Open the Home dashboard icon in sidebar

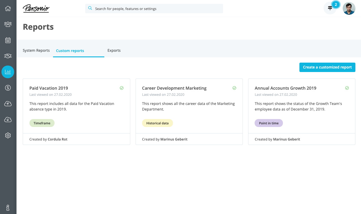click(x=8, y=9)
